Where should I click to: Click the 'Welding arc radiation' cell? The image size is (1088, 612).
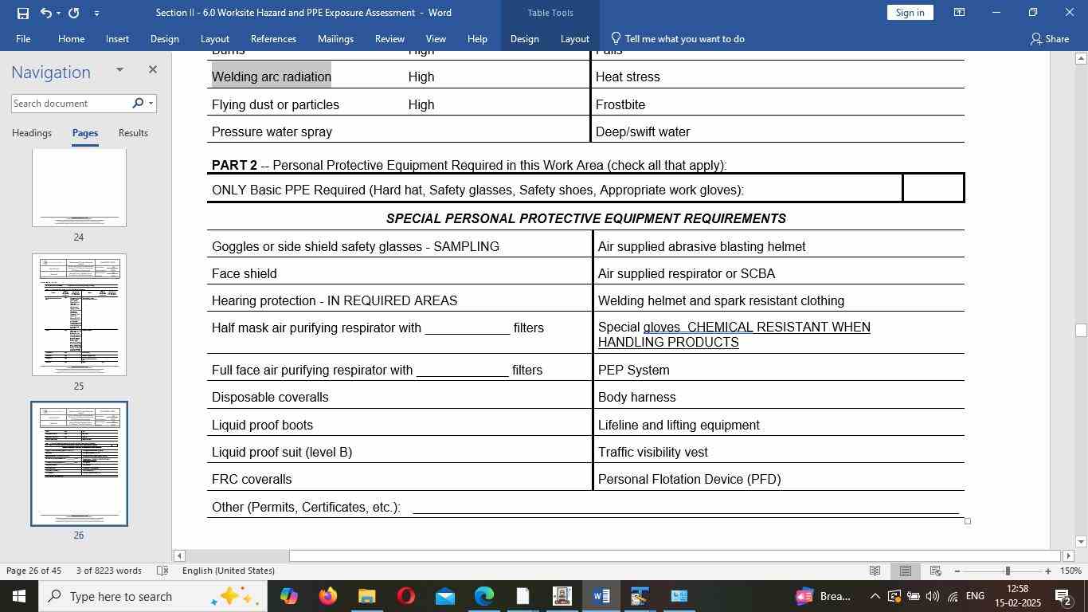[272, 76]
